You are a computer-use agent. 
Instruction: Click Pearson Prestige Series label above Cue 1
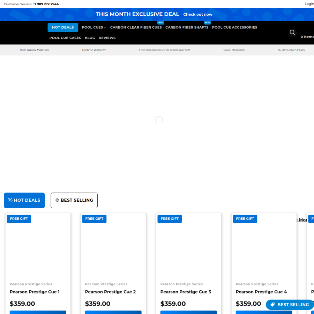[31, 284]
